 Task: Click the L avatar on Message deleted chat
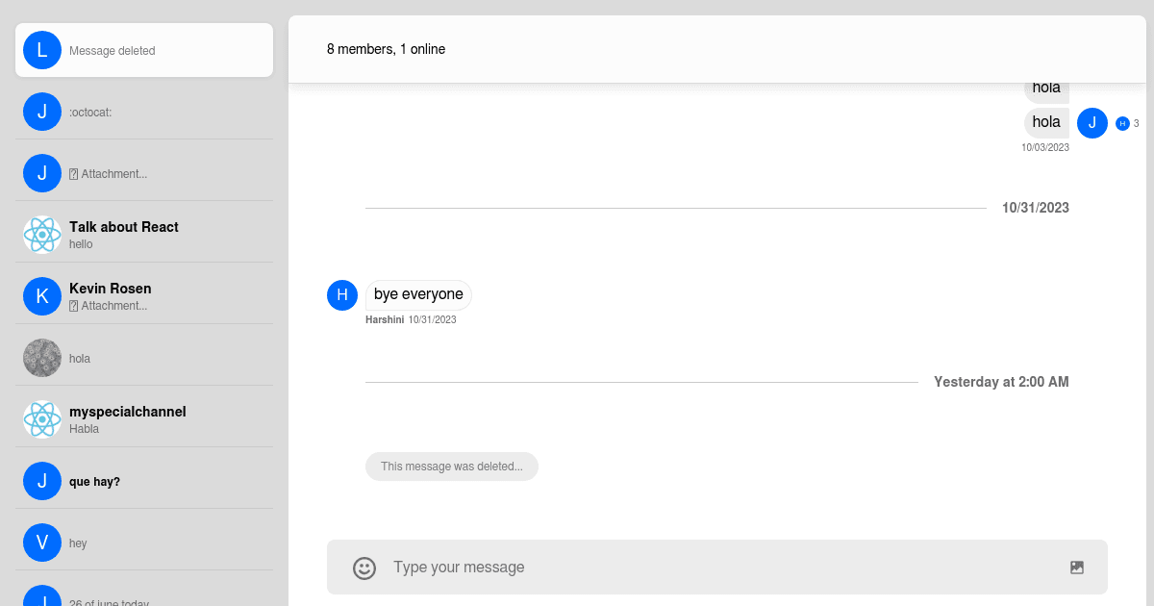42,49
